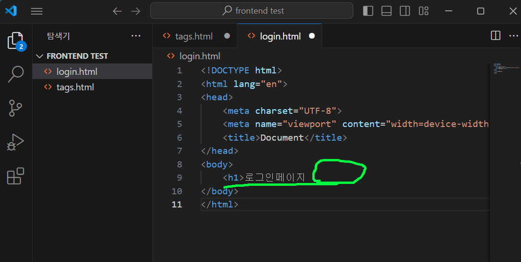This screenshot has width=521, height=262.
Task: Click the lang="en" attribute on line 2
Action: click(258, 84)
